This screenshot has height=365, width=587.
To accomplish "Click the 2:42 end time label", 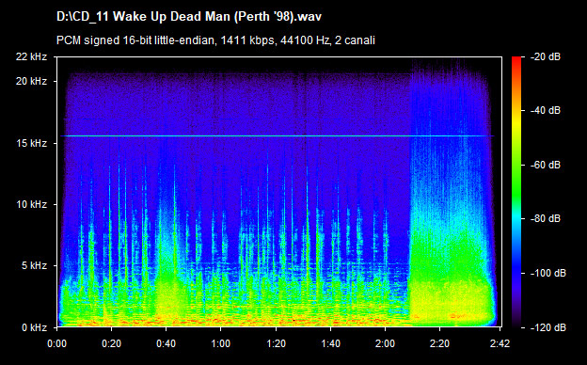I will point(500,343).
